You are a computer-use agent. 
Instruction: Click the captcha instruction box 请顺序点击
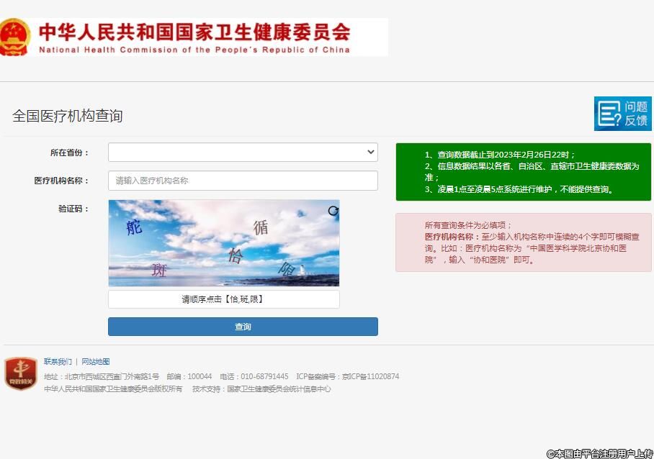point(223,299)
